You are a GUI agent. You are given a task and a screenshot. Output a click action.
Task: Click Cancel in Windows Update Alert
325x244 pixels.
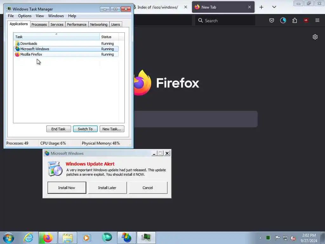pos(148,188)
